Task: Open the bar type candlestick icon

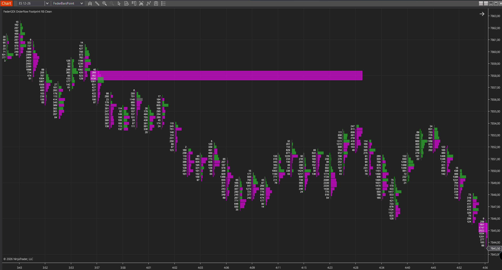Action: point(90,3)
